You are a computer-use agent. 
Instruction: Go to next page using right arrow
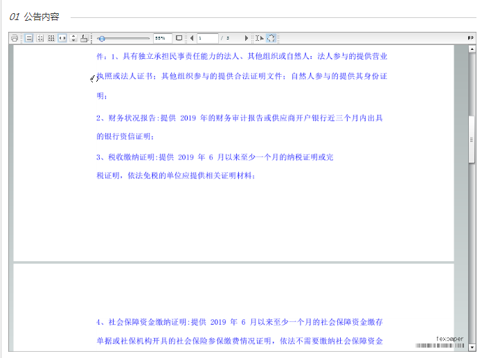click(247, 38)
